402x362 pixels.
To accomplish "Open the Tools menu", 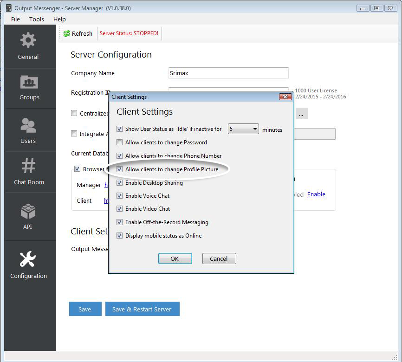I will click(37, 19).
